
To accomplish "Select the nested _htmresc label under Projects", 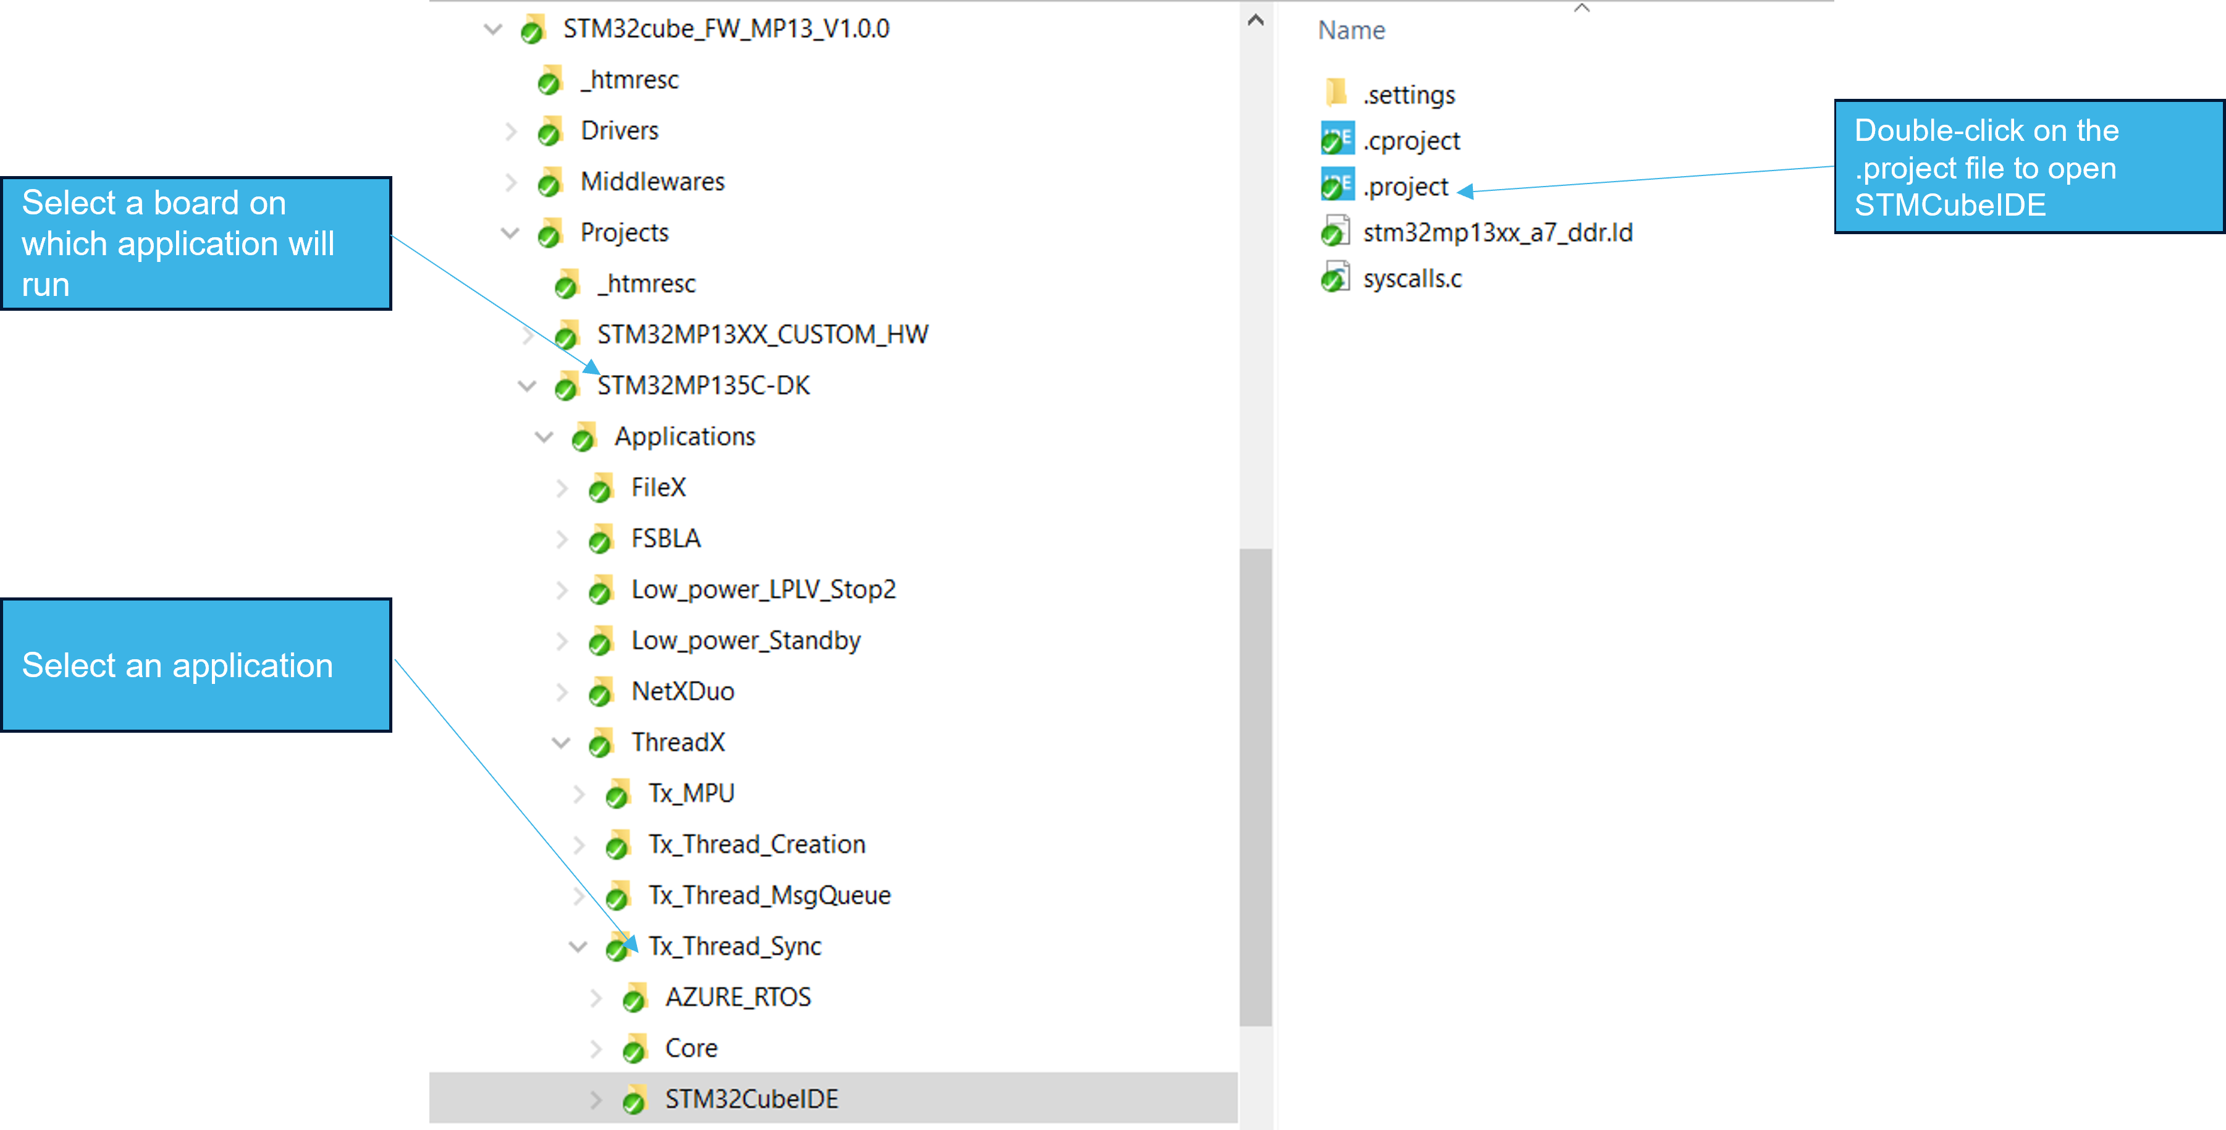I will pyautogui.click(x=646, y=284).
